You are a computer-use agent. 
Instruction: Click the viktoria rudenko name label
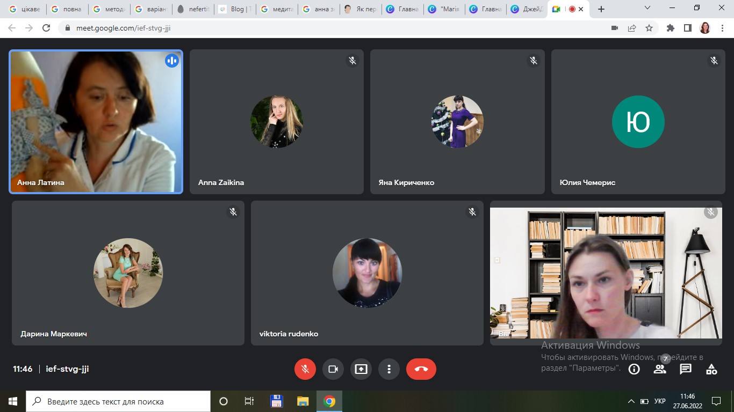click(x=289, y=334)
